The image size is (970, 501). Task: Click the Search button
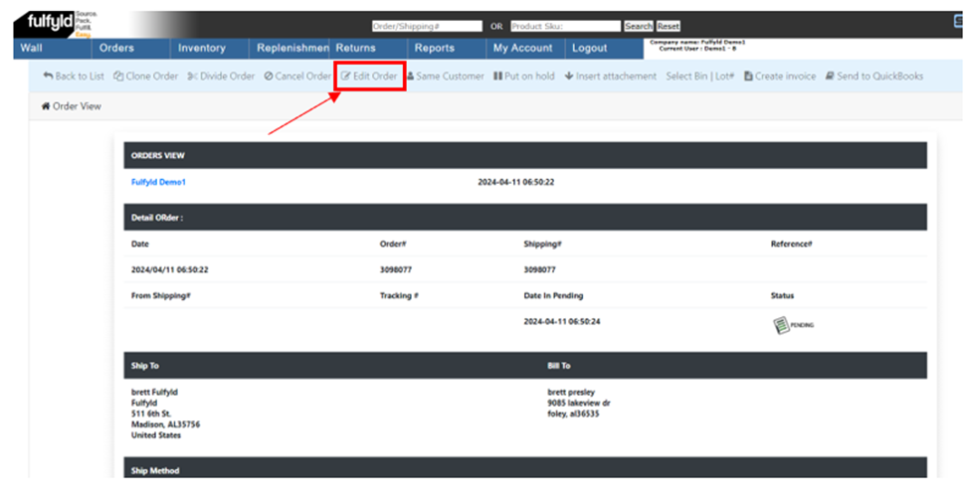638,26
